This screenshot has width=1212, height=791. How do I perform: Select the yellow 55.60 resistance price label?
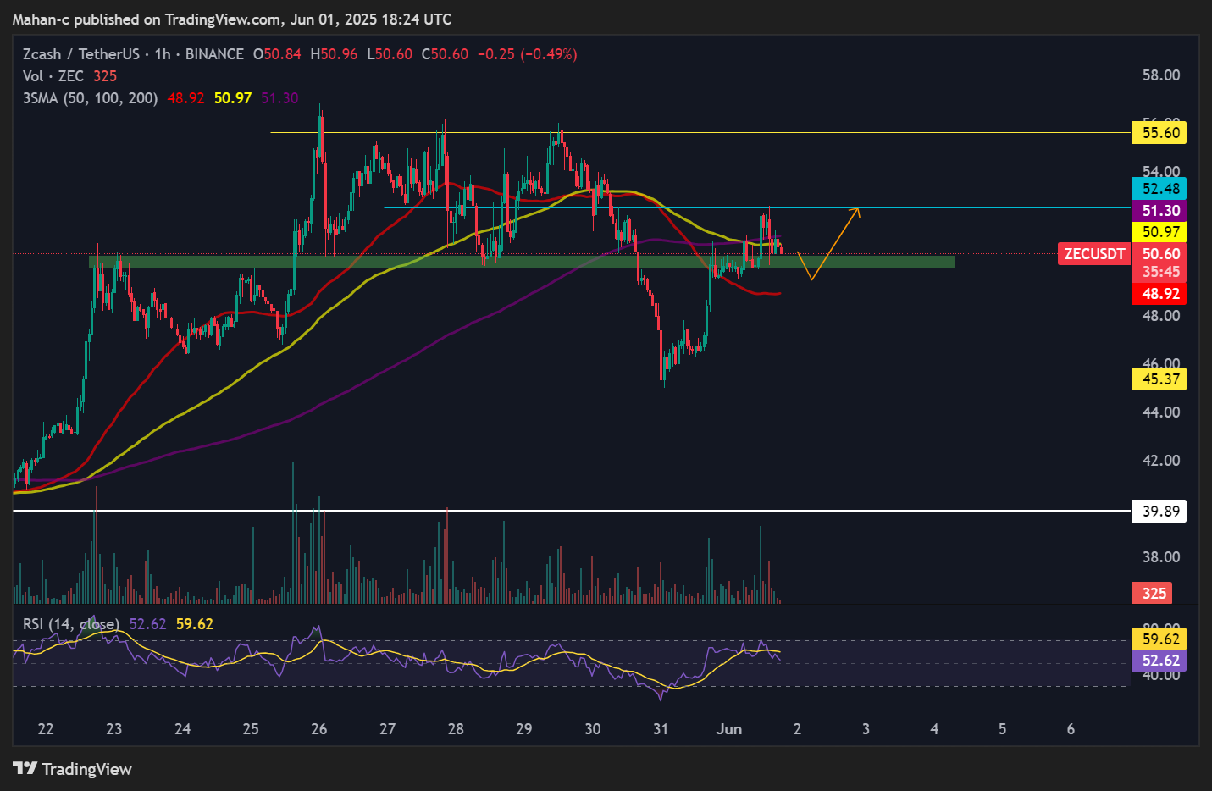(1159, 133)
